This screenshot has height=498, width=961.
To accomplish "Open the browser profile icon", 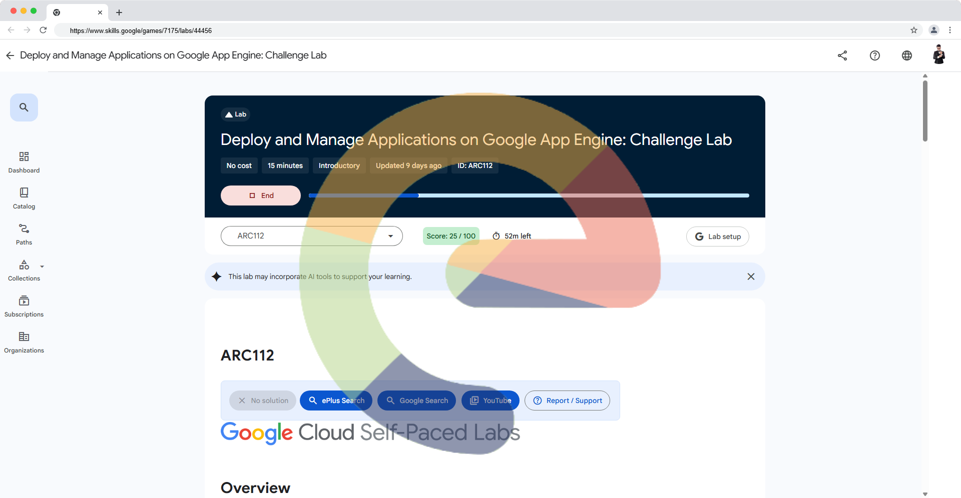I will (x=934, y=30).
